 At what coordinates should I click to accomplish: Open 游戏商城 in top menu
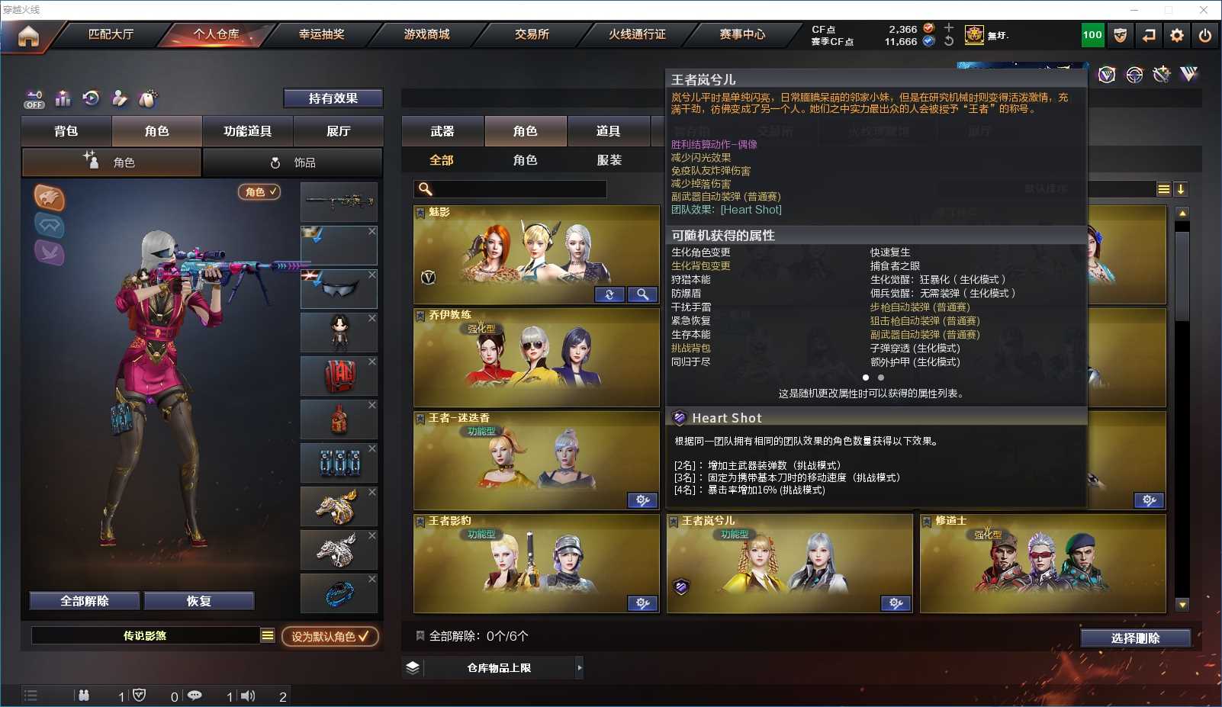point(426,34)
